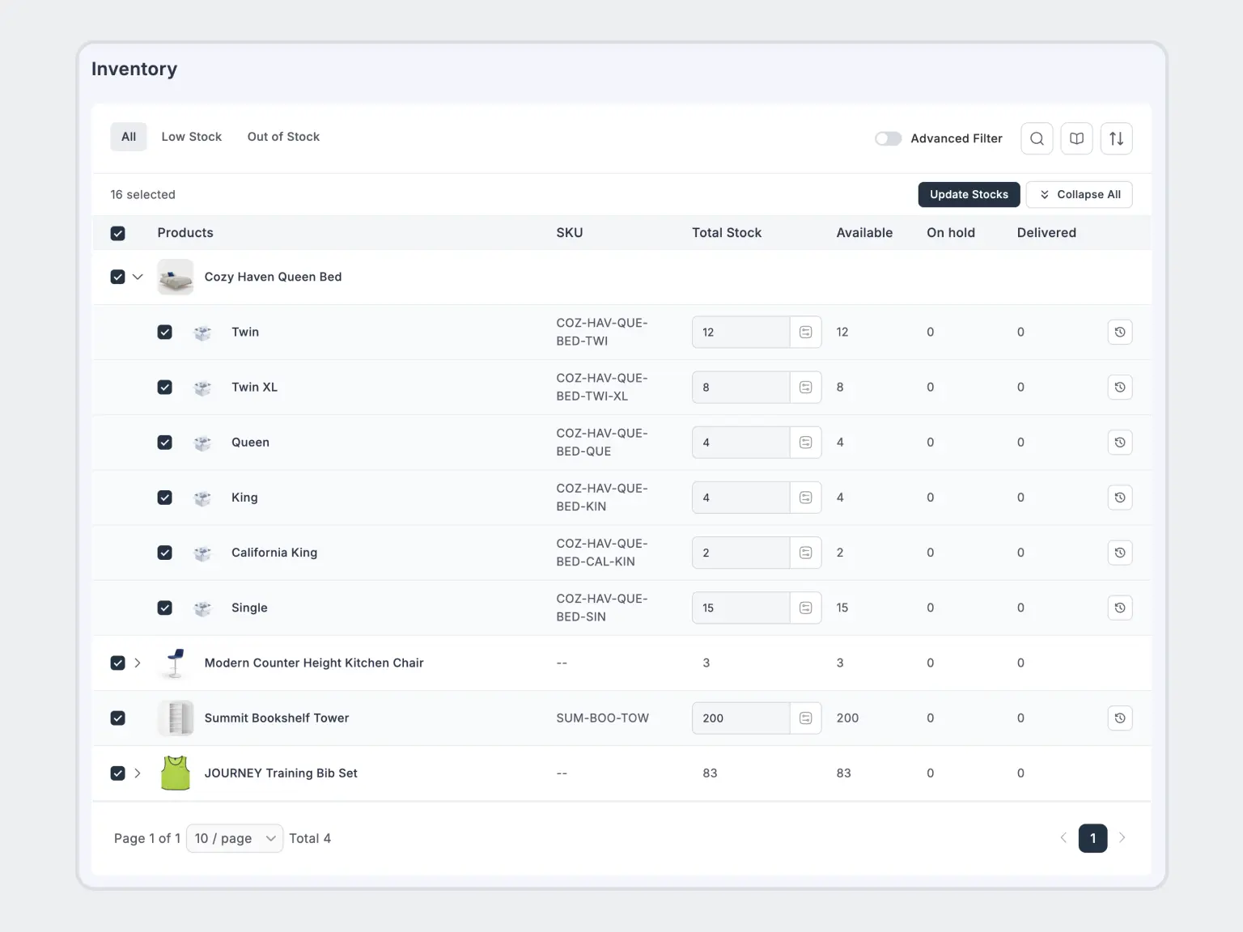Click stock adjust icon in Twin XL row
This screenshot has height=932, width=1243.
tap(806, 388)
